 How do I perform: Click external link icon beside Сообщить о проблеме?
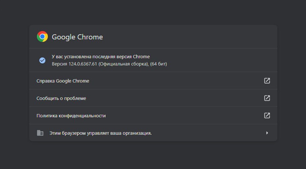pos(267,98)
